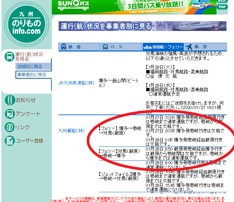Click route text 博多～釜山間(ビートル)
Image resolution: width=234 pixels, height=202 pixels.
coord(119,83)
